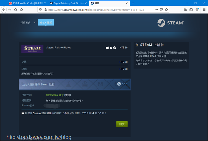Go to the payment info step

click(25, 23)
